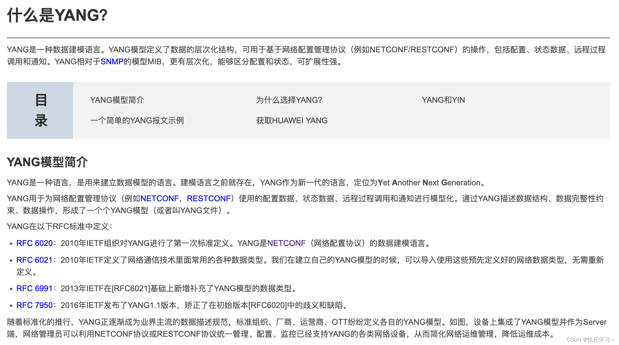Click the YANG模型简介 section heading
This screenshot has width=619, height=345.
(x=47, y=162)
